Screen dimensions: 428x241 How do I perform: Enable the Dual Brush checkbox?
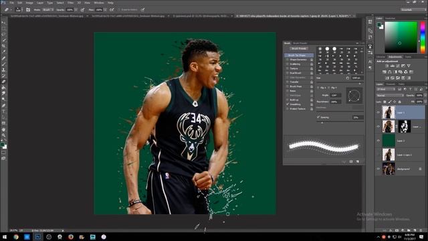(x=287, y=73)
